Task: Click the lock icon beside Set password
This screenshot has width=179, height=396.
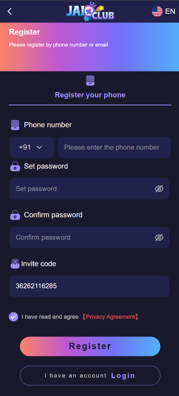Action: click(15, 167)
